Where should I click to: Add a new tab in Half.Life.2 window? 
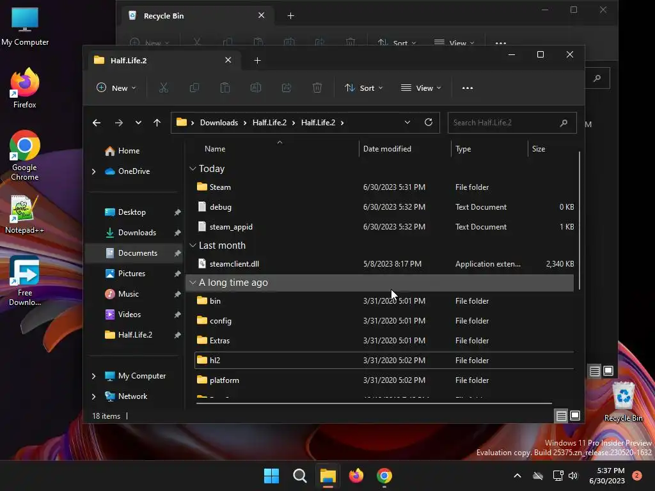coord(257,61)
